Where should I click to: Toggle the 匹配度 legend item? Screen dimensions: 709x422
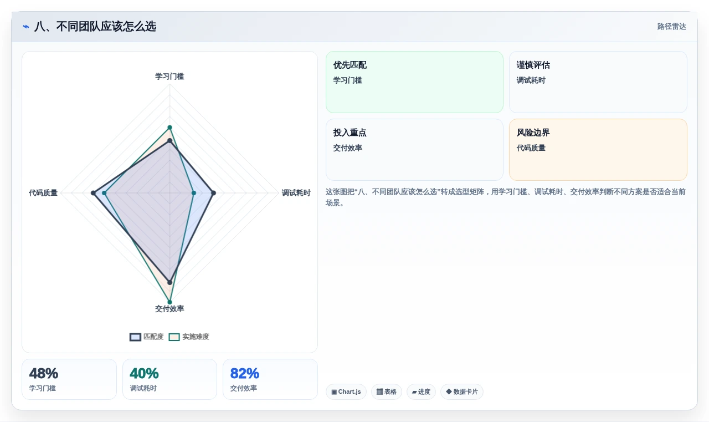147,337
